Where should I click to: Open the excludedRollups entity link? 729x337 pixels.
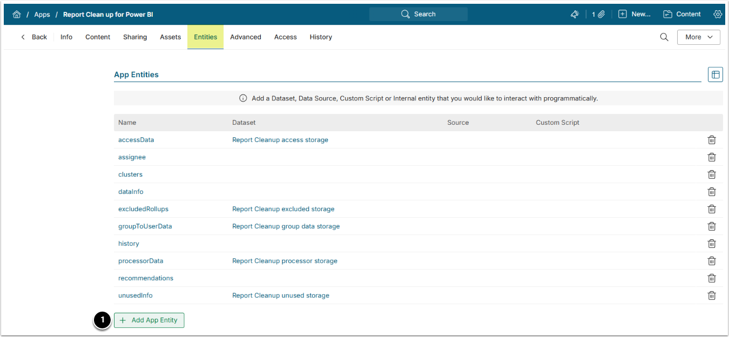(x=144, y=209)
